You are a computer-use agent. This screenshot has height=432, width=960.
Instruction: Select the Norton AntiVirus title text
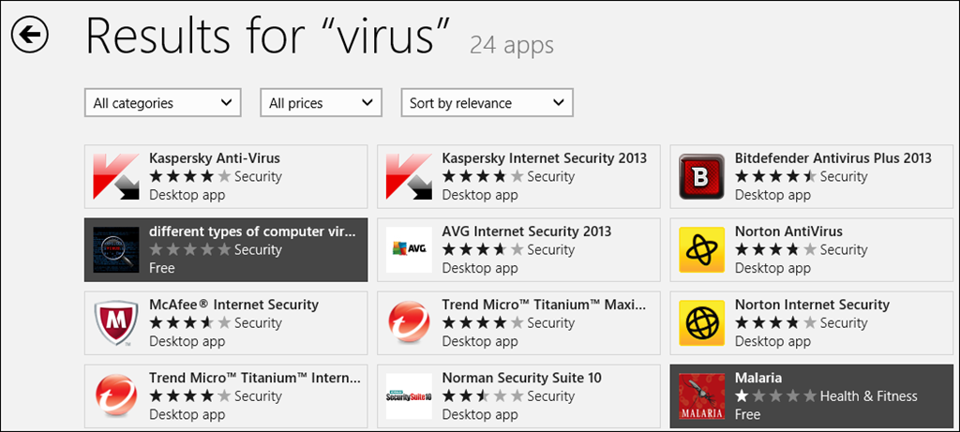788,231
